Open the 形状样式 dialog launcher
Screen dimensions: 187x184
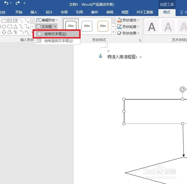(x=140, y=41)
